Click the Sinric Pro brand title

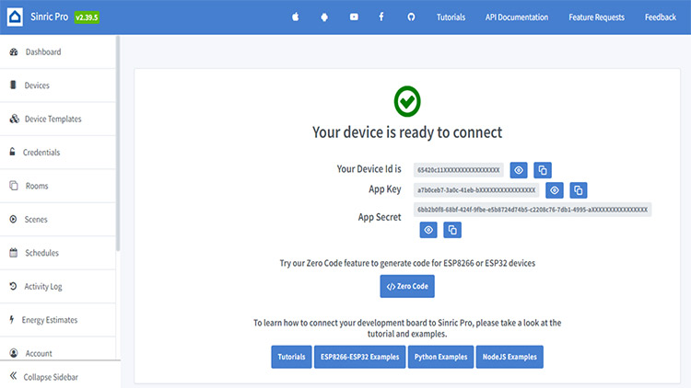tap(50, 17)
